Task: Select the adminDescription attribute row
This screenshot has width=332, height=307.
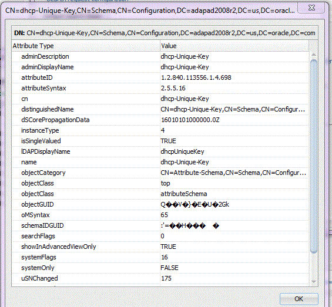Action: [160, 56]
